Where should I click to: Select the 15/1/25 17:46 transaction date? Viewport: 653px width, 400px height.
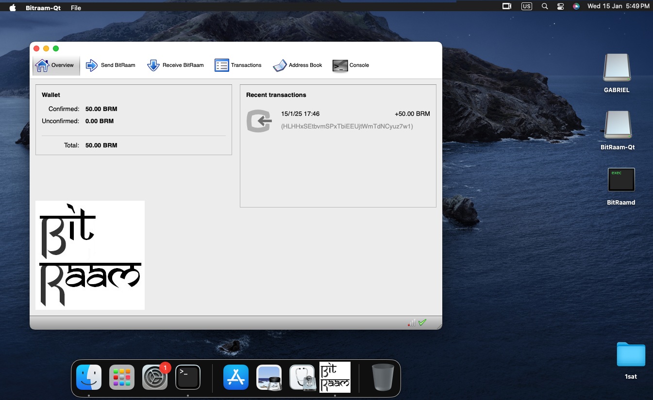pyautogui.click(x=300, y=114)
